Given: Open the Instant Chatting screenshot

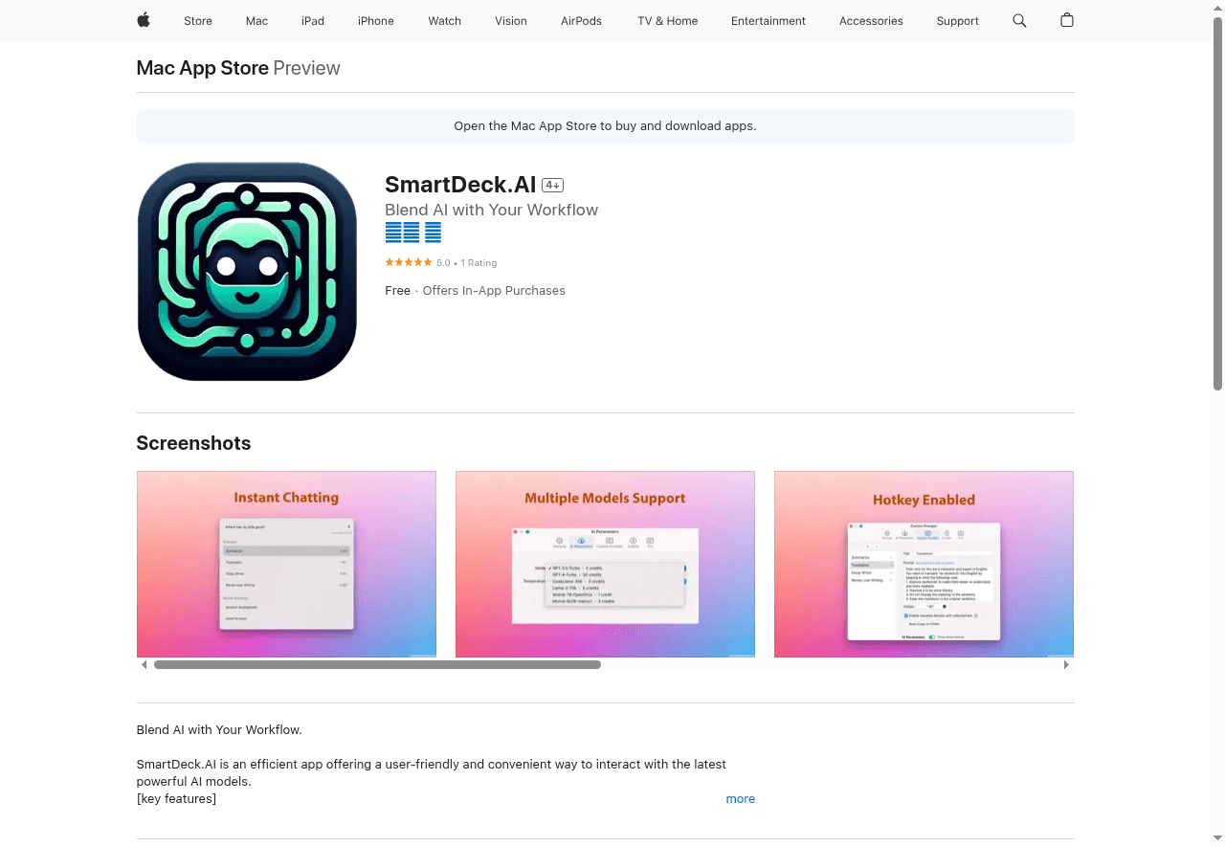Looking at the screenshot, I should 286,564.
